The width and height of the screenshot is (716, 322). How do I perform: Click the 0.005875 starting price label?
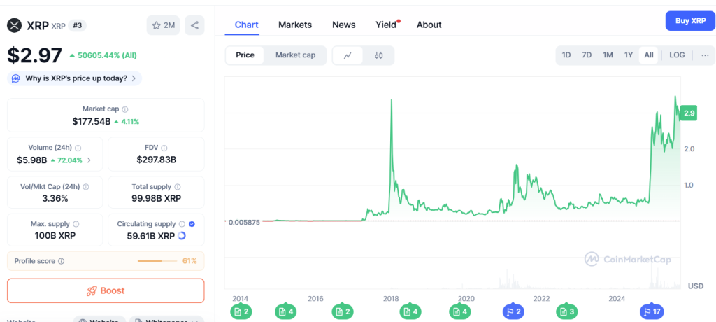click(244, 223)
